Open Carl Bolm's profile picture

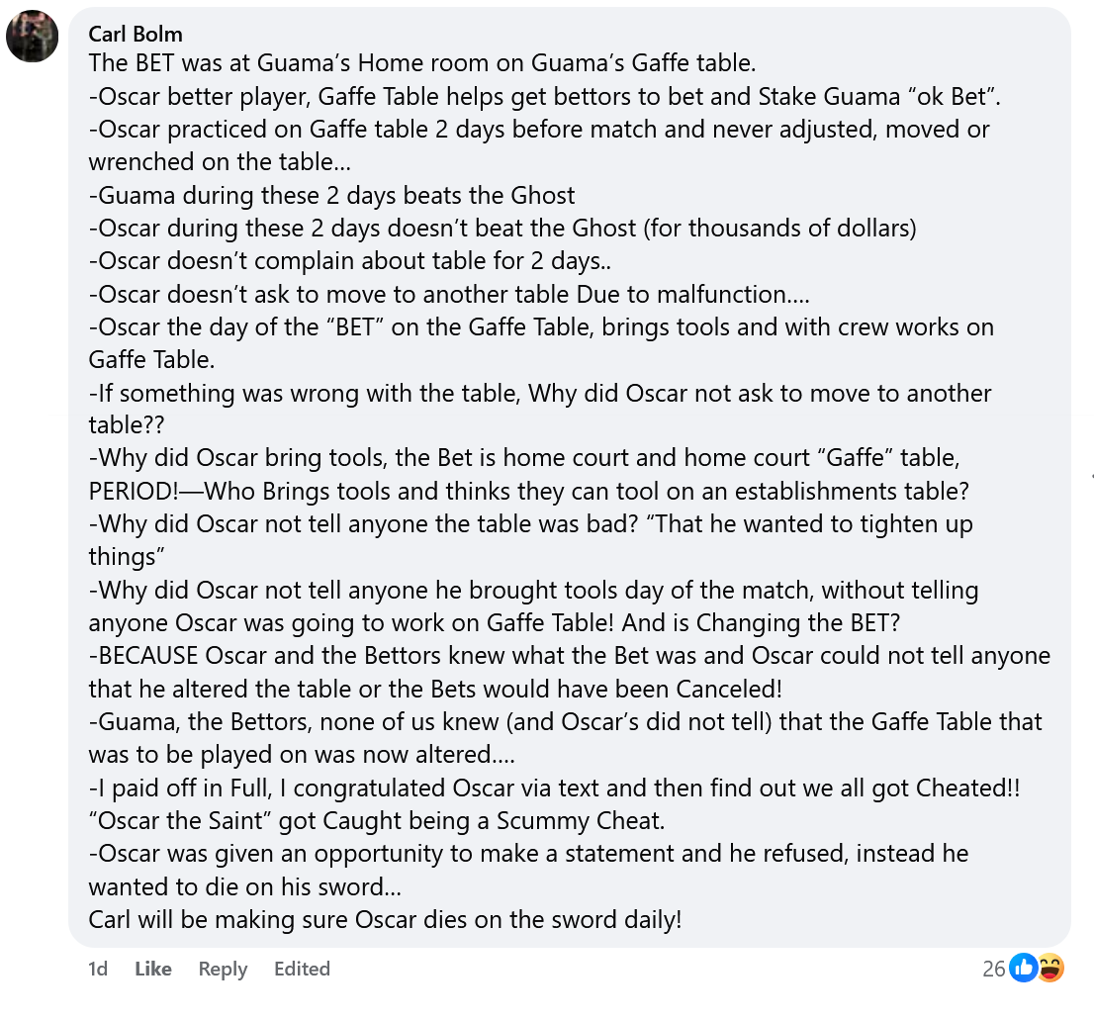[32, 38]
